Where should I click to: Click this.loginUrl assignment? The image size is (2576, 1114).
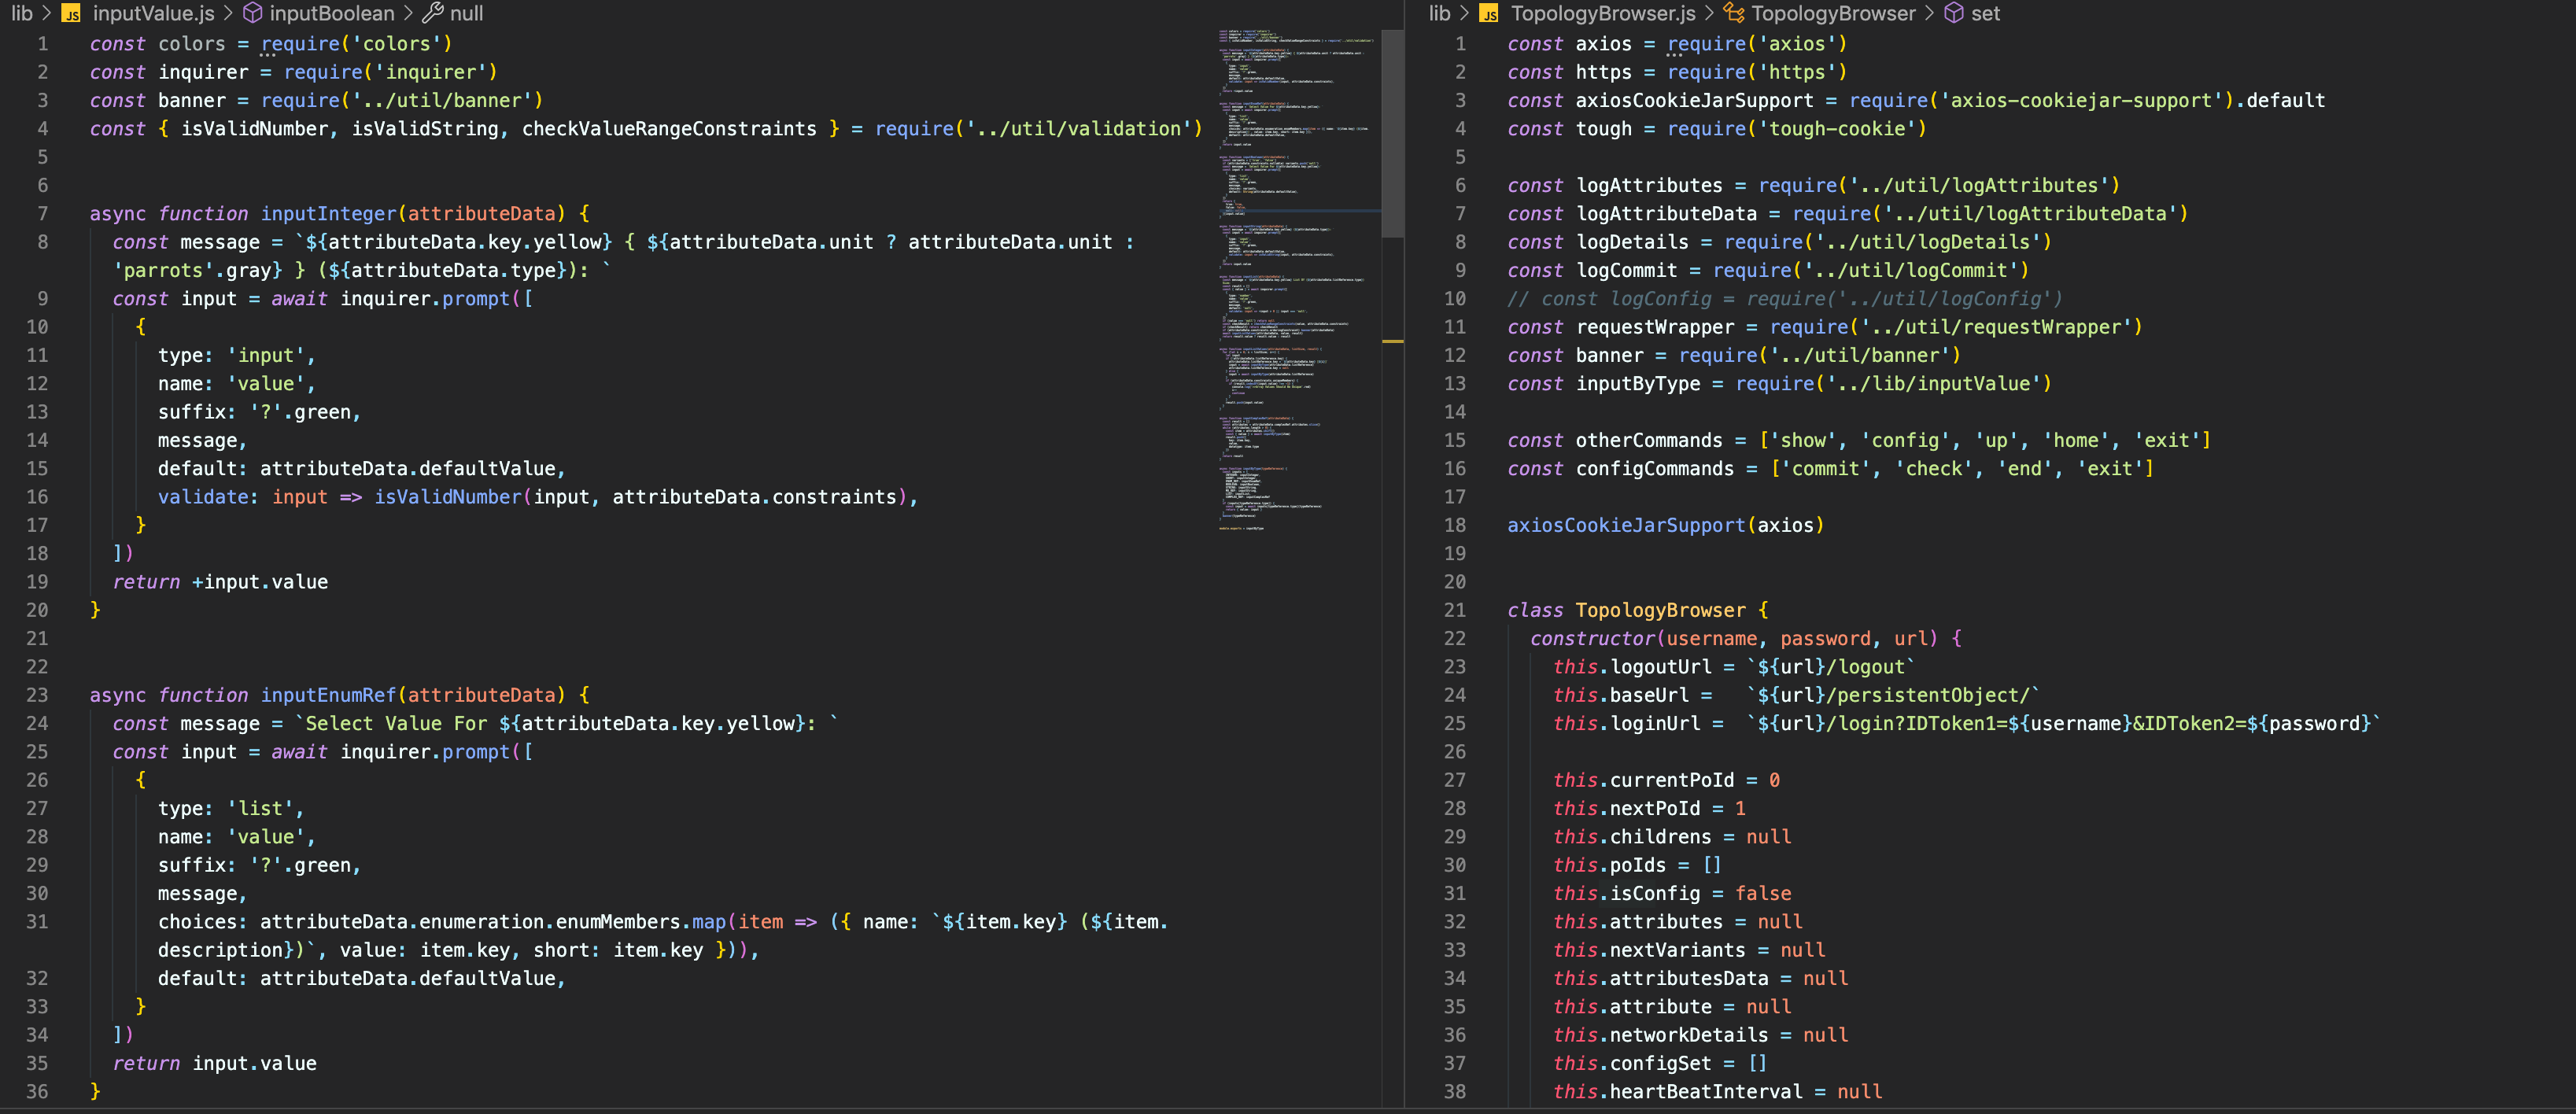tap(1967, 723)
